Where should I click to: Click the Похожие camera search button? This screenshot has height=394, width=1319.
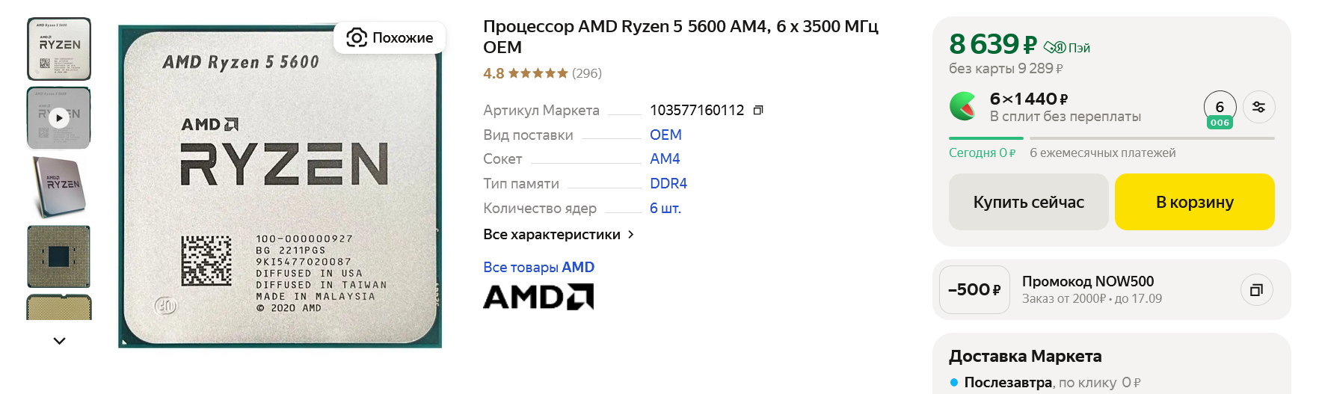pyautogui.click(x=390, y=38)
